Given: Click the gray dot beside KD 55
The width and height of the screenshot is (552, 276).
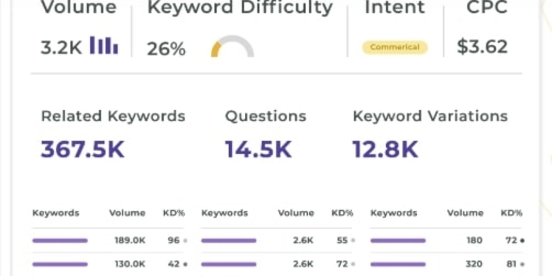Looking at the screenshot, I should [353, 240].
